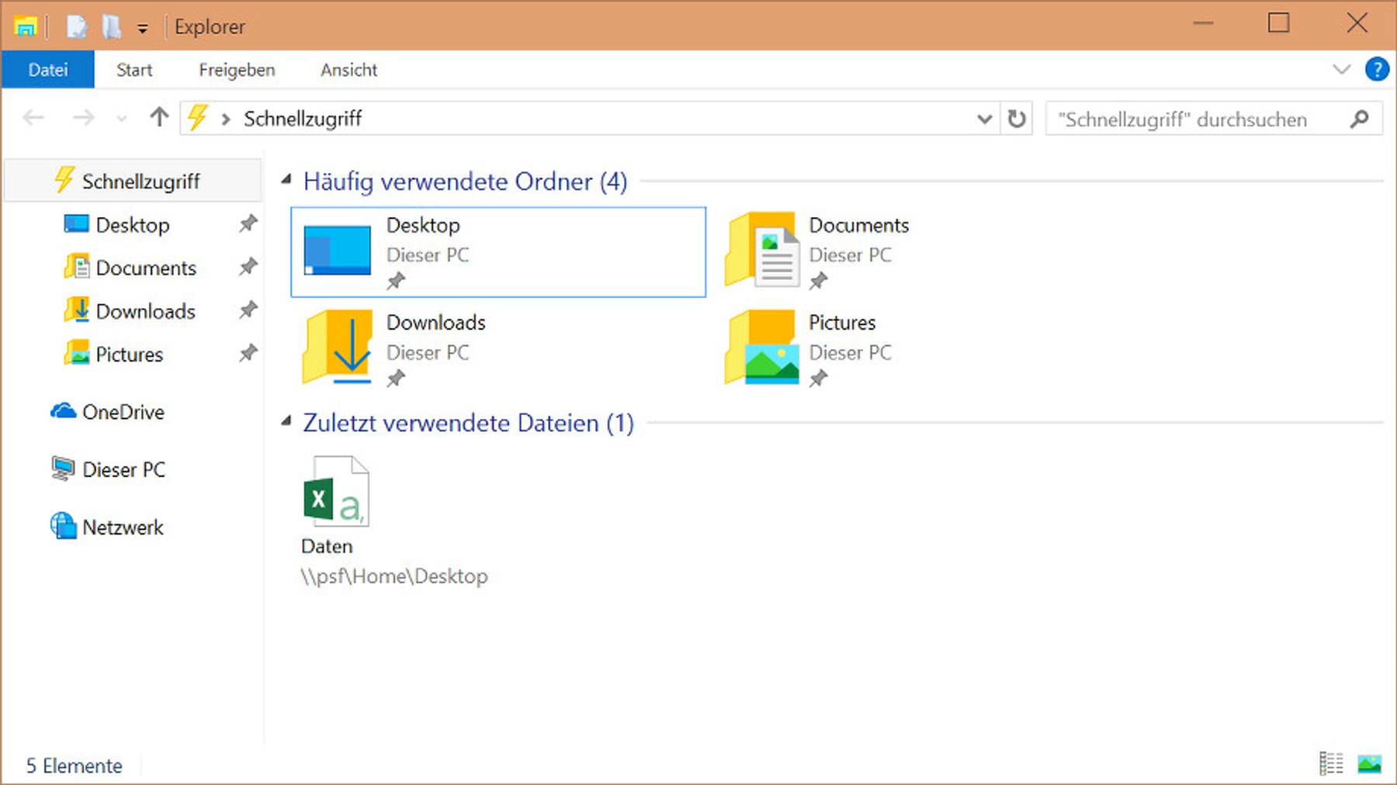Viewport: 1397px width, 785px height.
Task: Open the Explorer icon in quick access toolbar
Action: (x=26, y=26)
